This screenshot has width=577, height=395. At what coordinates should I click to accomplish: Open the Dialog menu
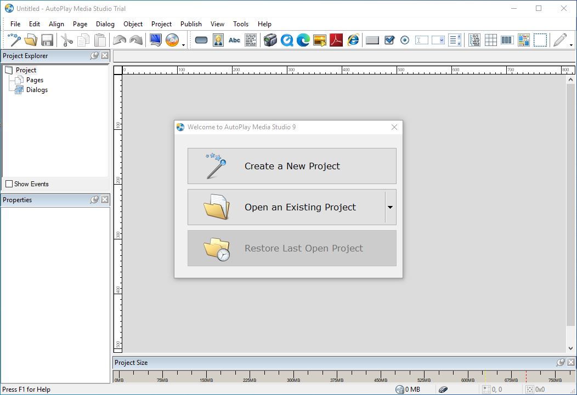pos(105,24)
